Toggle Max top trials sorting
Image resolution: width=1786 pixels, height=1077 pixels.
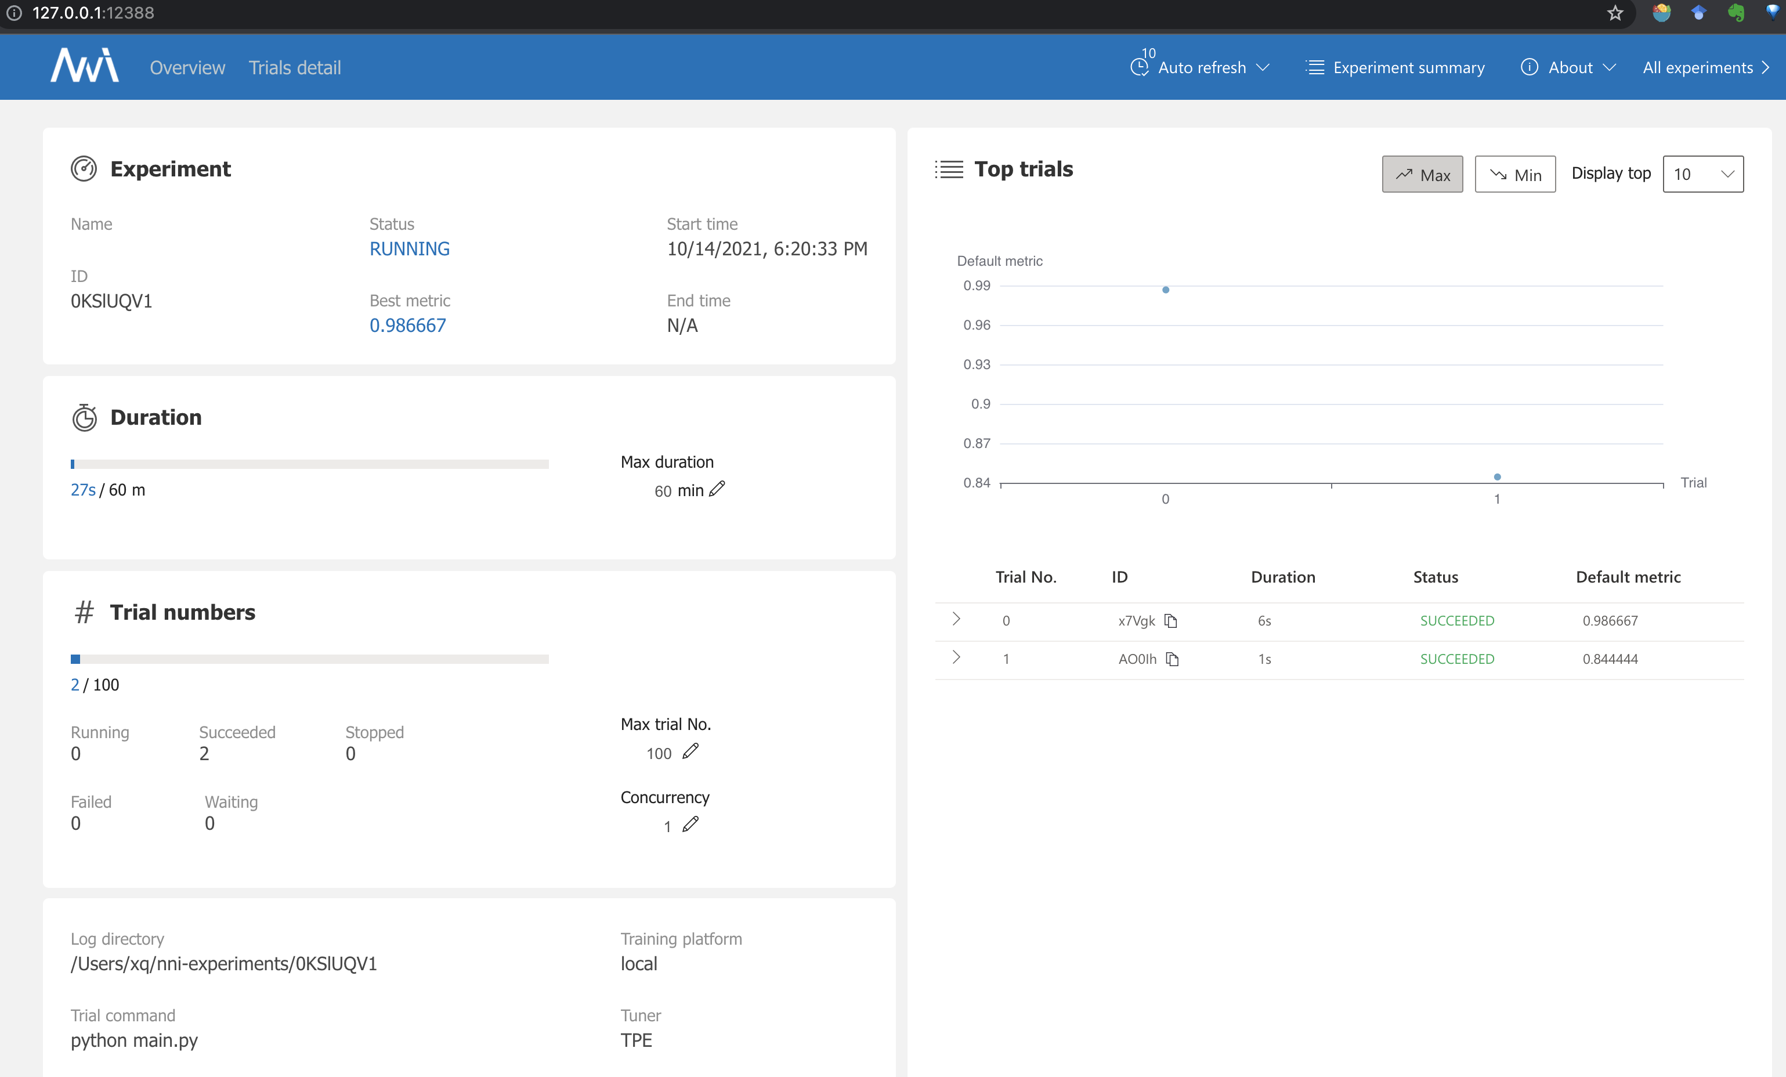(1422, 175)
